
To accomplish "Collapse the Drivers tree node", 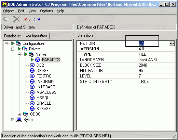I will point(13,49).
